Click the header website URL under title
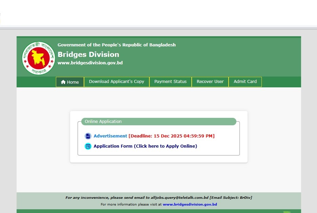 [x=90, y=63]
